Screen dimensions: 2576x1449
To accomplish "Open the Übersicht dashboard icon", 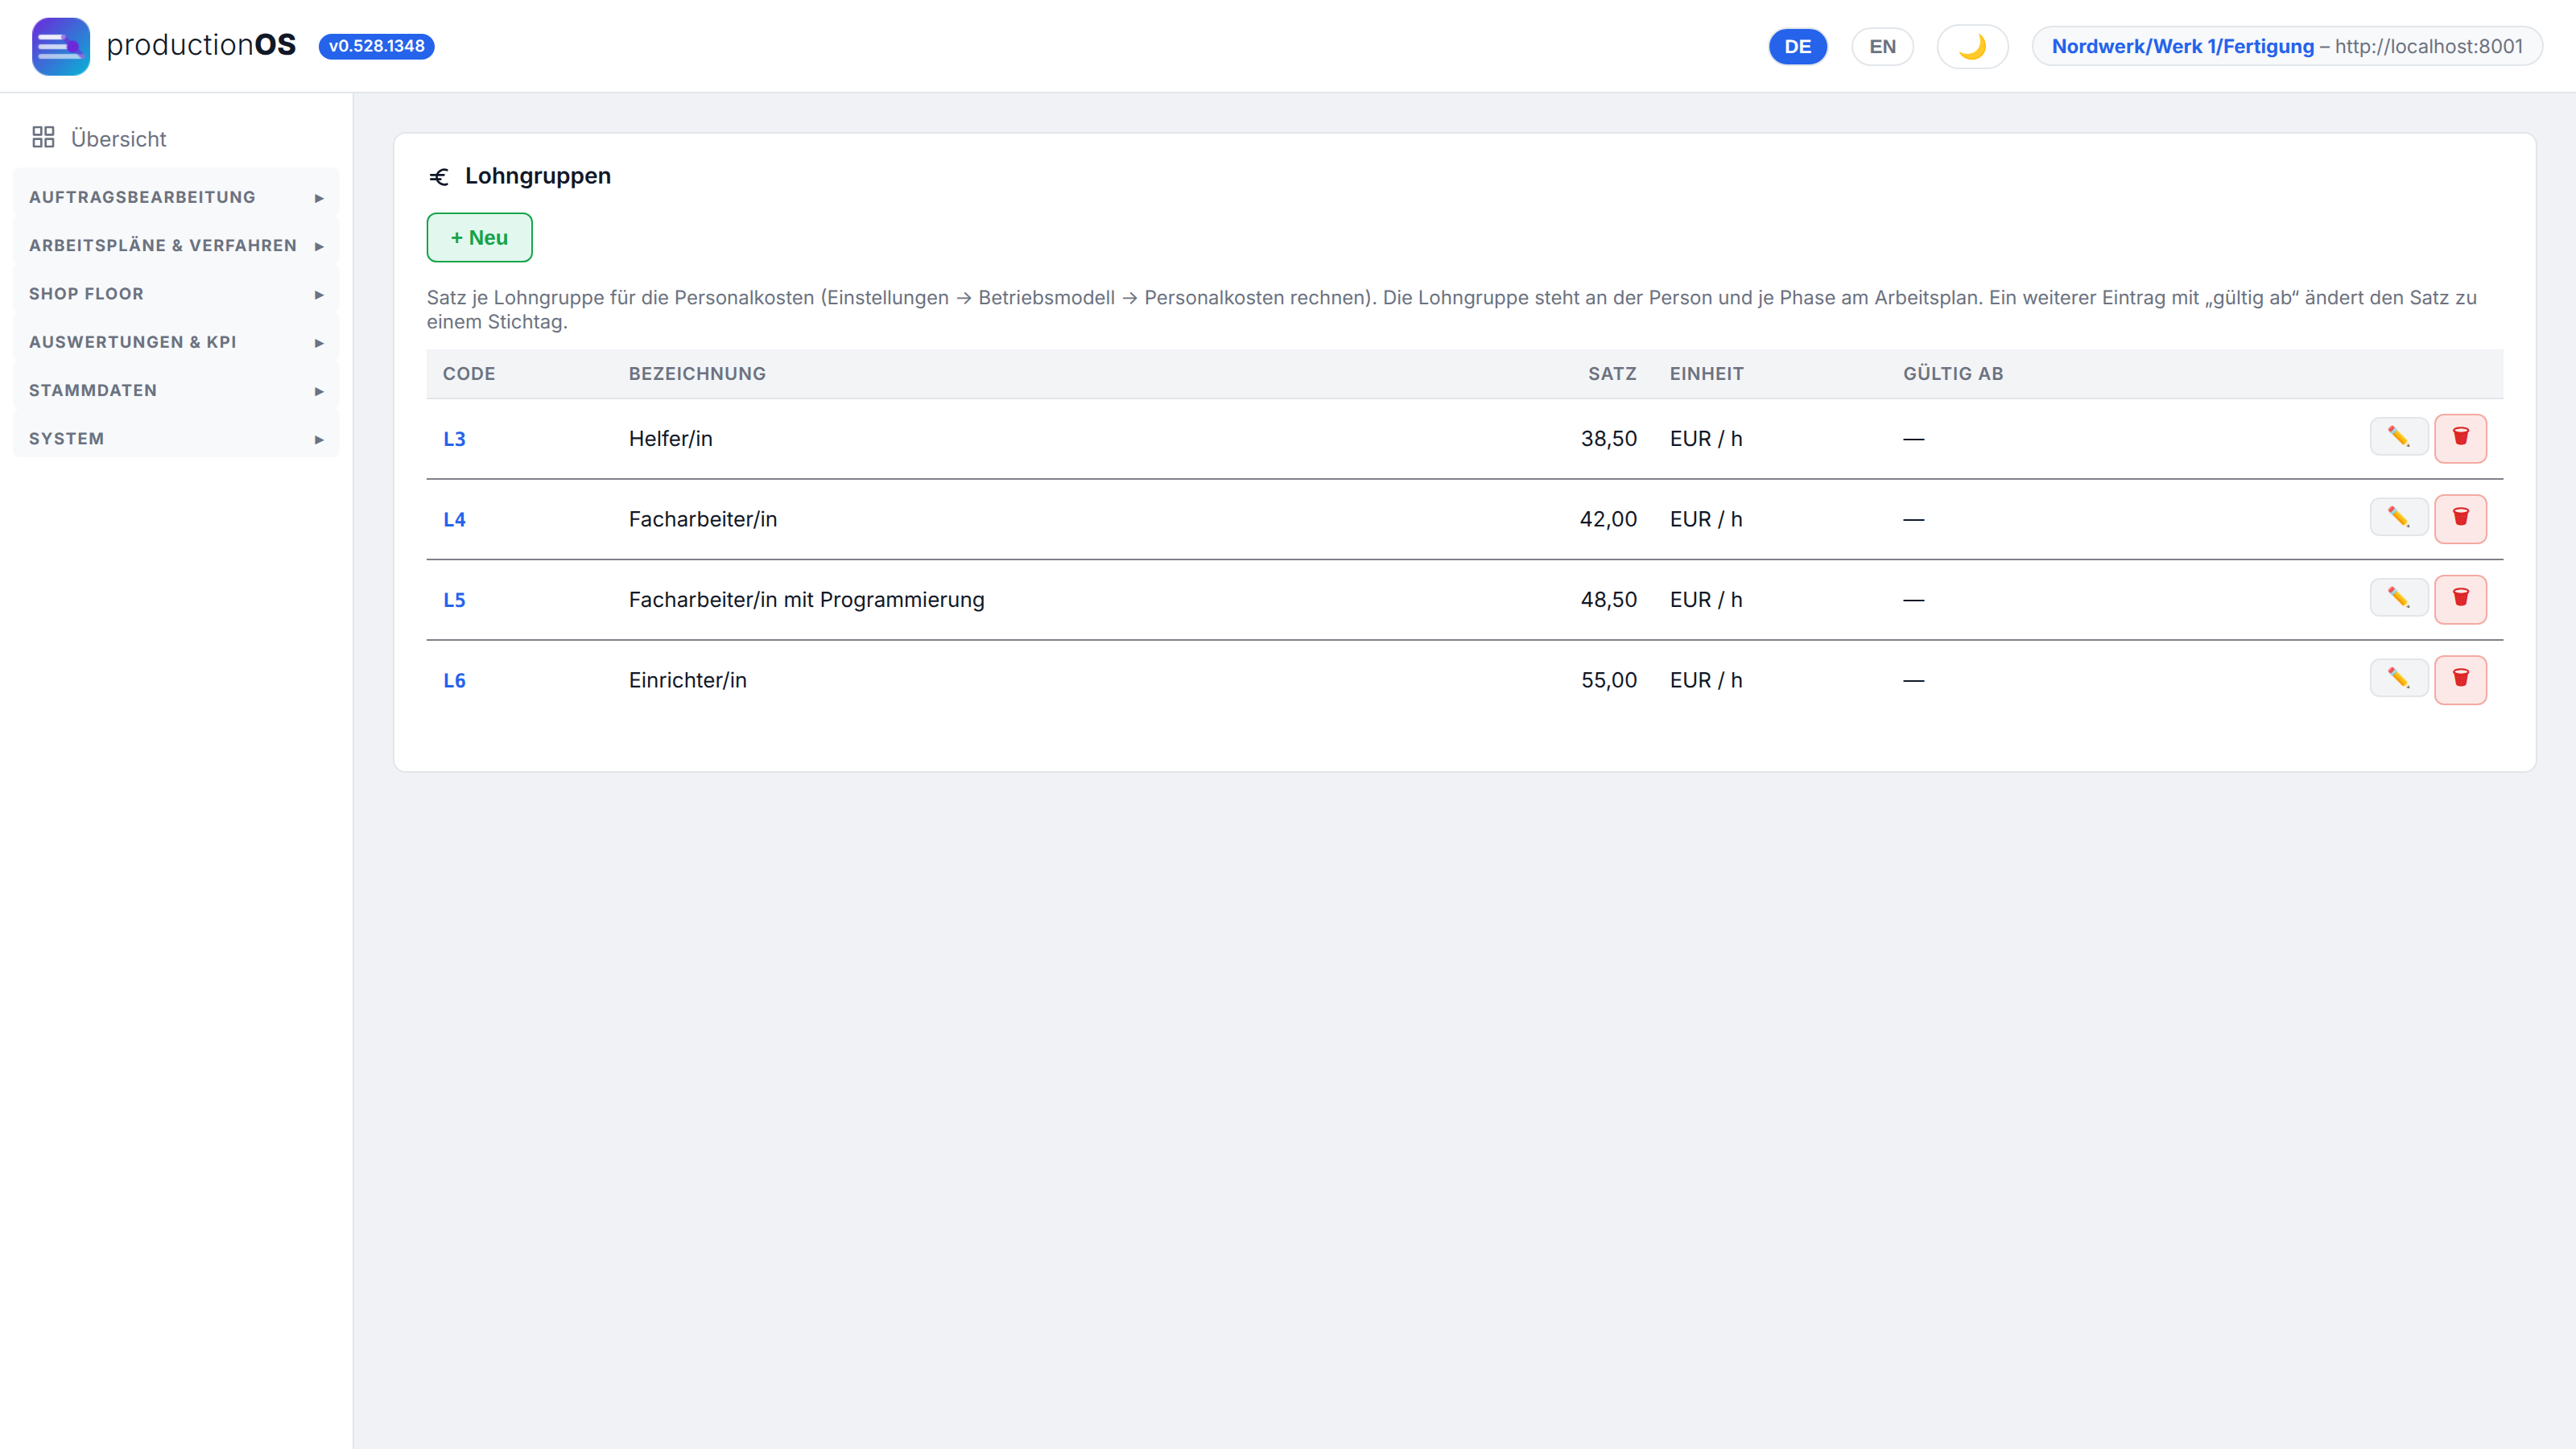I will click(x=43, y=137).
